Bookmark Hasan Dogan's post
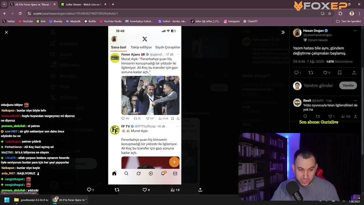The height and width of the screenshot is (205, 364). (x=340, y=73)
